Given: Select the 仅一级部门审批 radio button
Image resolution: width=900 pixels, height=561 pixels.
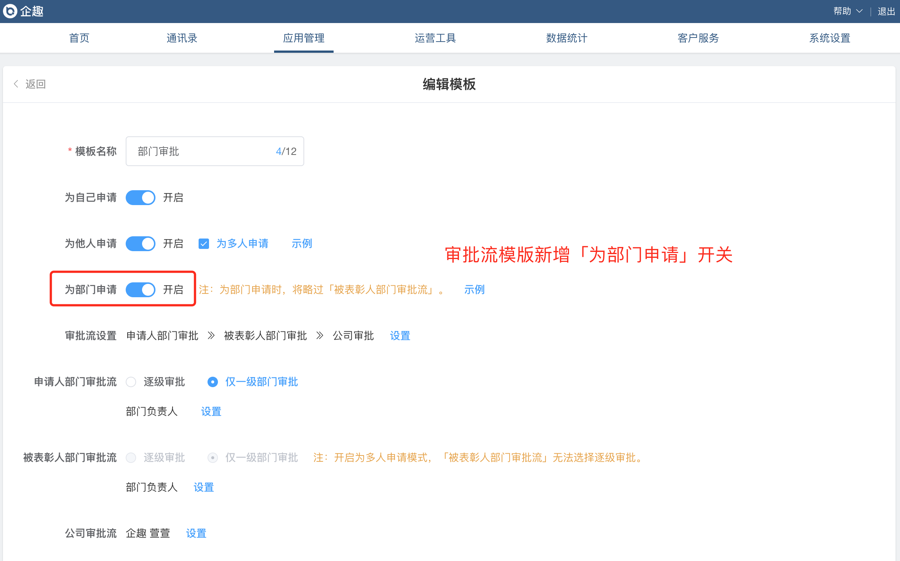Looking at the screenshot, I should pyautogui.click(x=213, y=382).
